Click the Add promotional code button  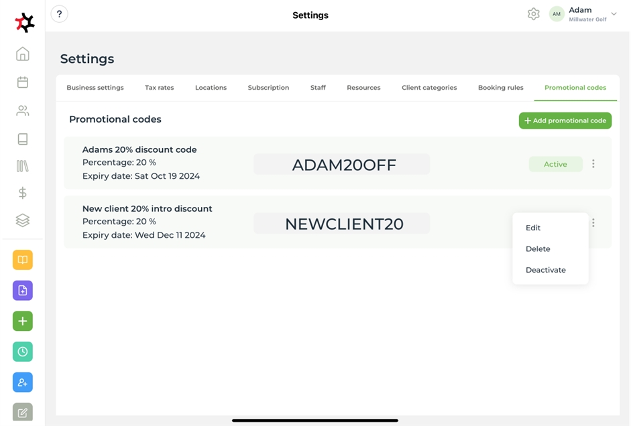565,121
